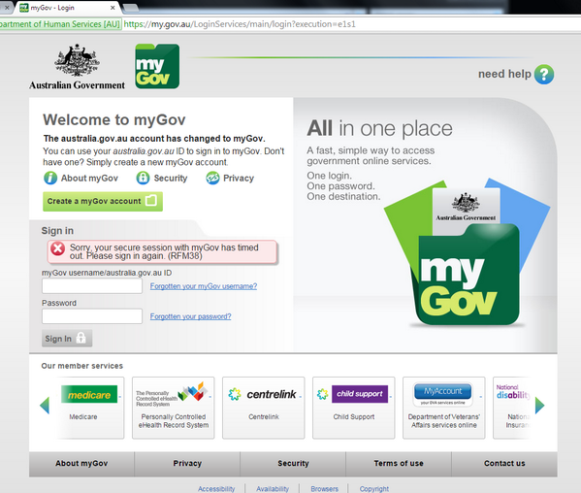
Task: Open the Centrelink service card
Action: pos(264,408)
